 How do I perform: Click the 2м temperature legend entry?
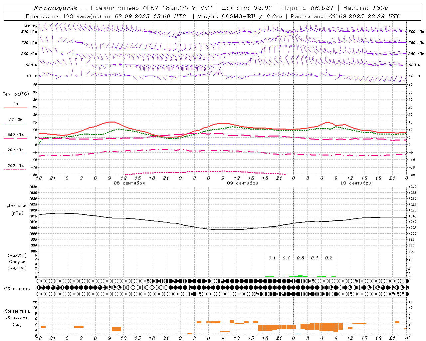[x=16, y=104]
